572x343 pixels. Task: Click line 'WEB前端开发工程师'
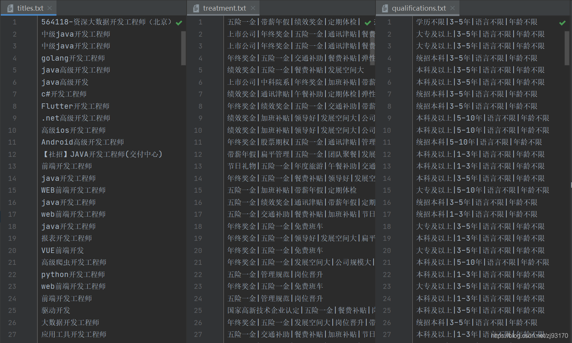[73, 190]
